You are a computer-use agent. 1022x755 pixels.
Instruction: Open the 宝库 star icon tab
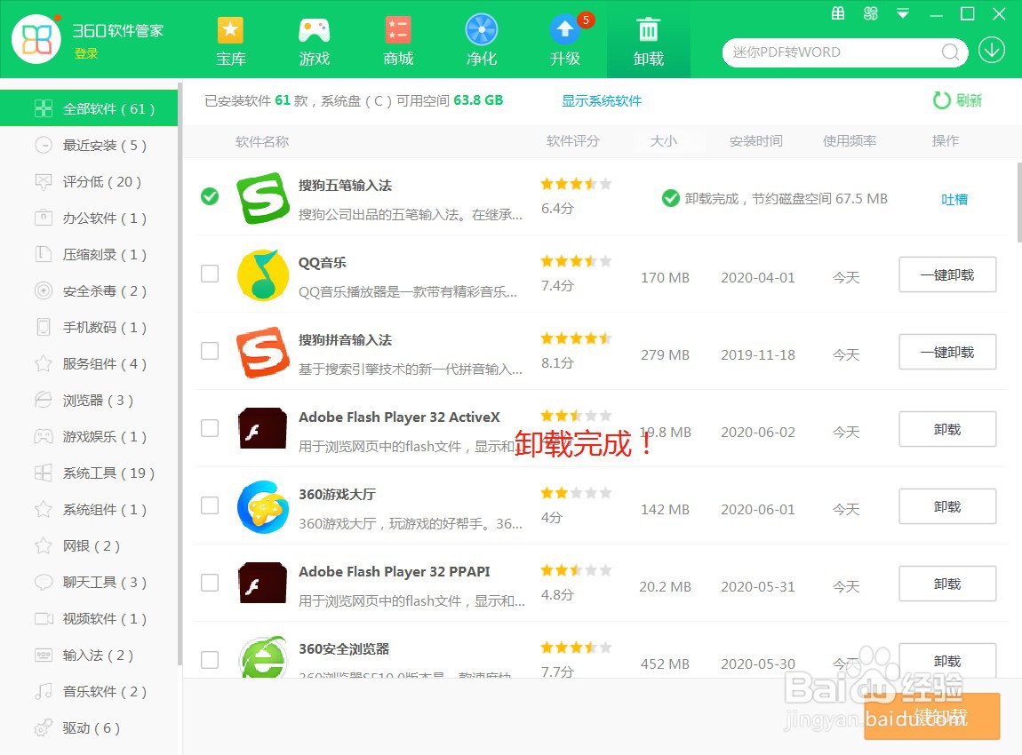(231, 40)
